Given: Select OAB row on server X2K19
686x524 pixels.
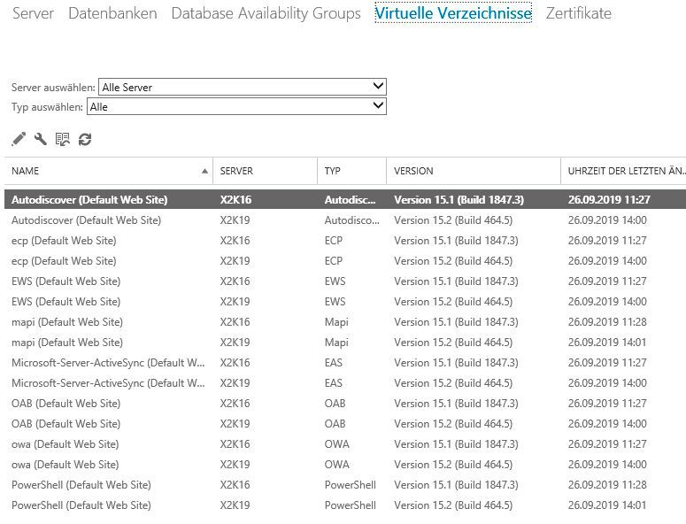Looking at the screenshot, I should [x=345, y=423].
